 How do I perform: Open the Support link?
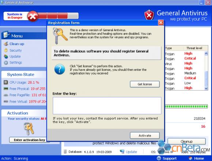(170, 158)
